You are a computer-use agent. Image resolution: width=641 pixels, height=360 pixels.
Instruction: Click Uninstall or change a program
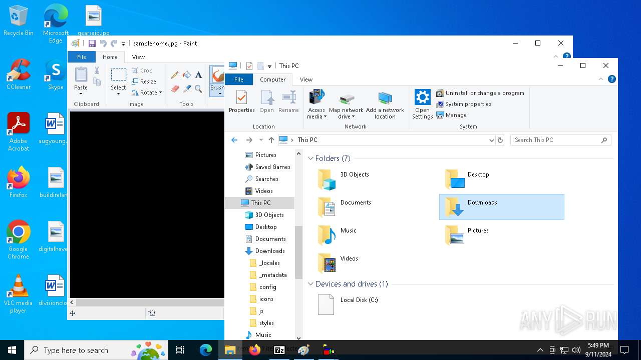(x=480, y=93)
